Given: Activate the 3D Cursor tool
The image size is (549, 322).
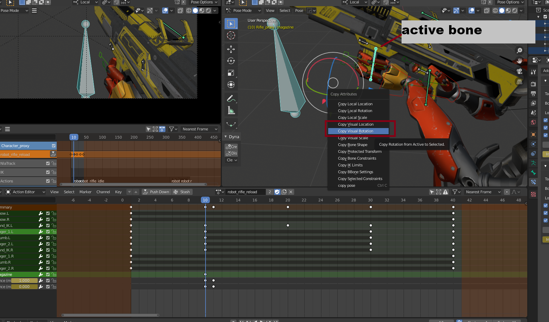Looking at the screenshot, I should click(231, 35).
